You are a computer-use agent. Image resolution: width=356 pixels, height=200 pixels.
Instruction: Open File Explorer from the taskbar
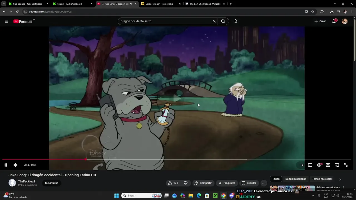pos(191,196)
